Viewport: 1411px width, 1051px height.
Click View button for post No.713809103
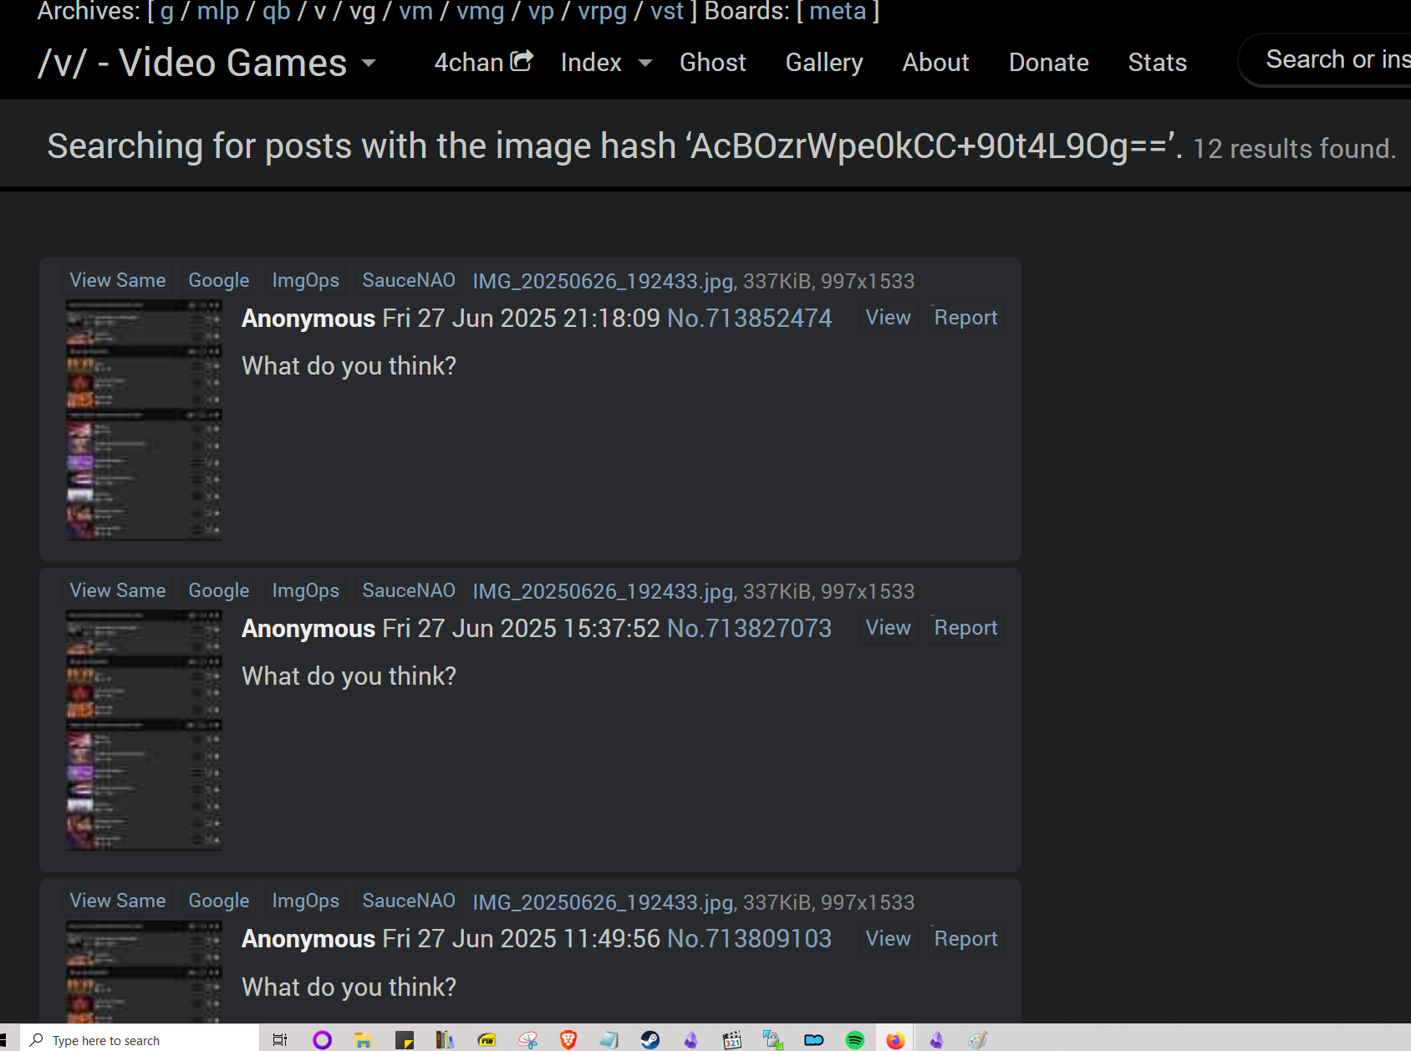coord(888,939)
